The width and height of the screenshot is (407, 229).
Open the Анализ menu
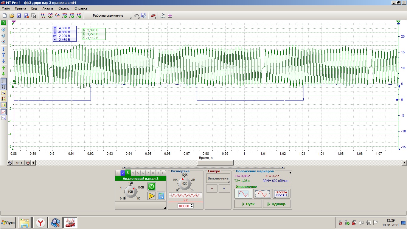pos(48,8)
